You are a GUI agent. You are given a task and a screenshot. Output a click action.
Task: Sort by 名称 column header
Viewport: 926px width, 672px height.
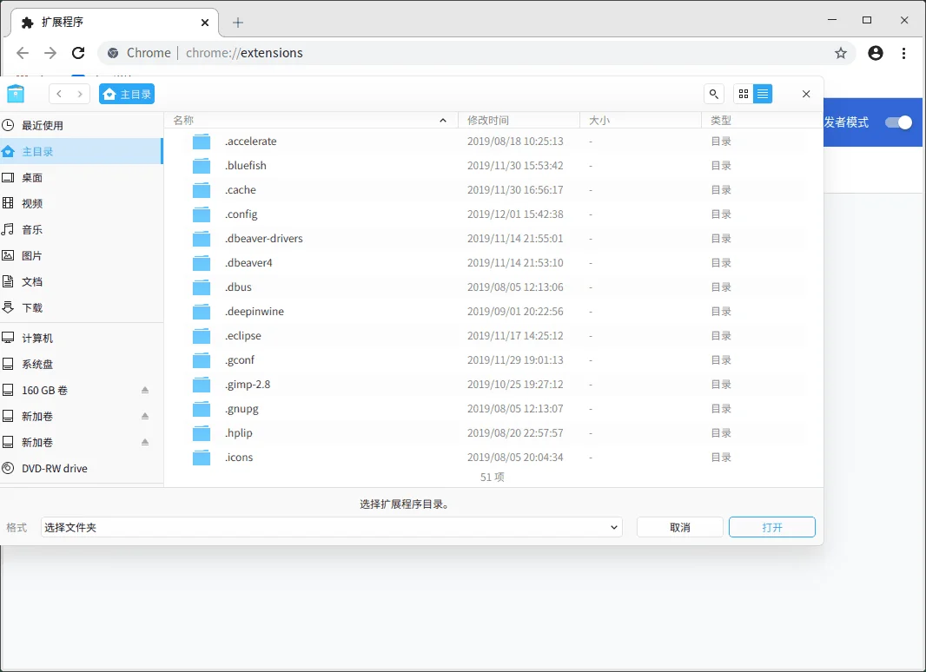pos(311,120)
